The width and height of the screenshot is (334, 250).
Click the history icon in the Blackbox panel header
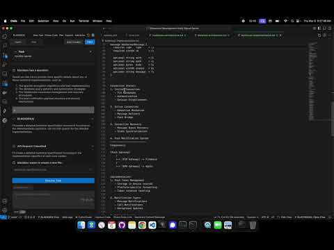pos(88,35)
